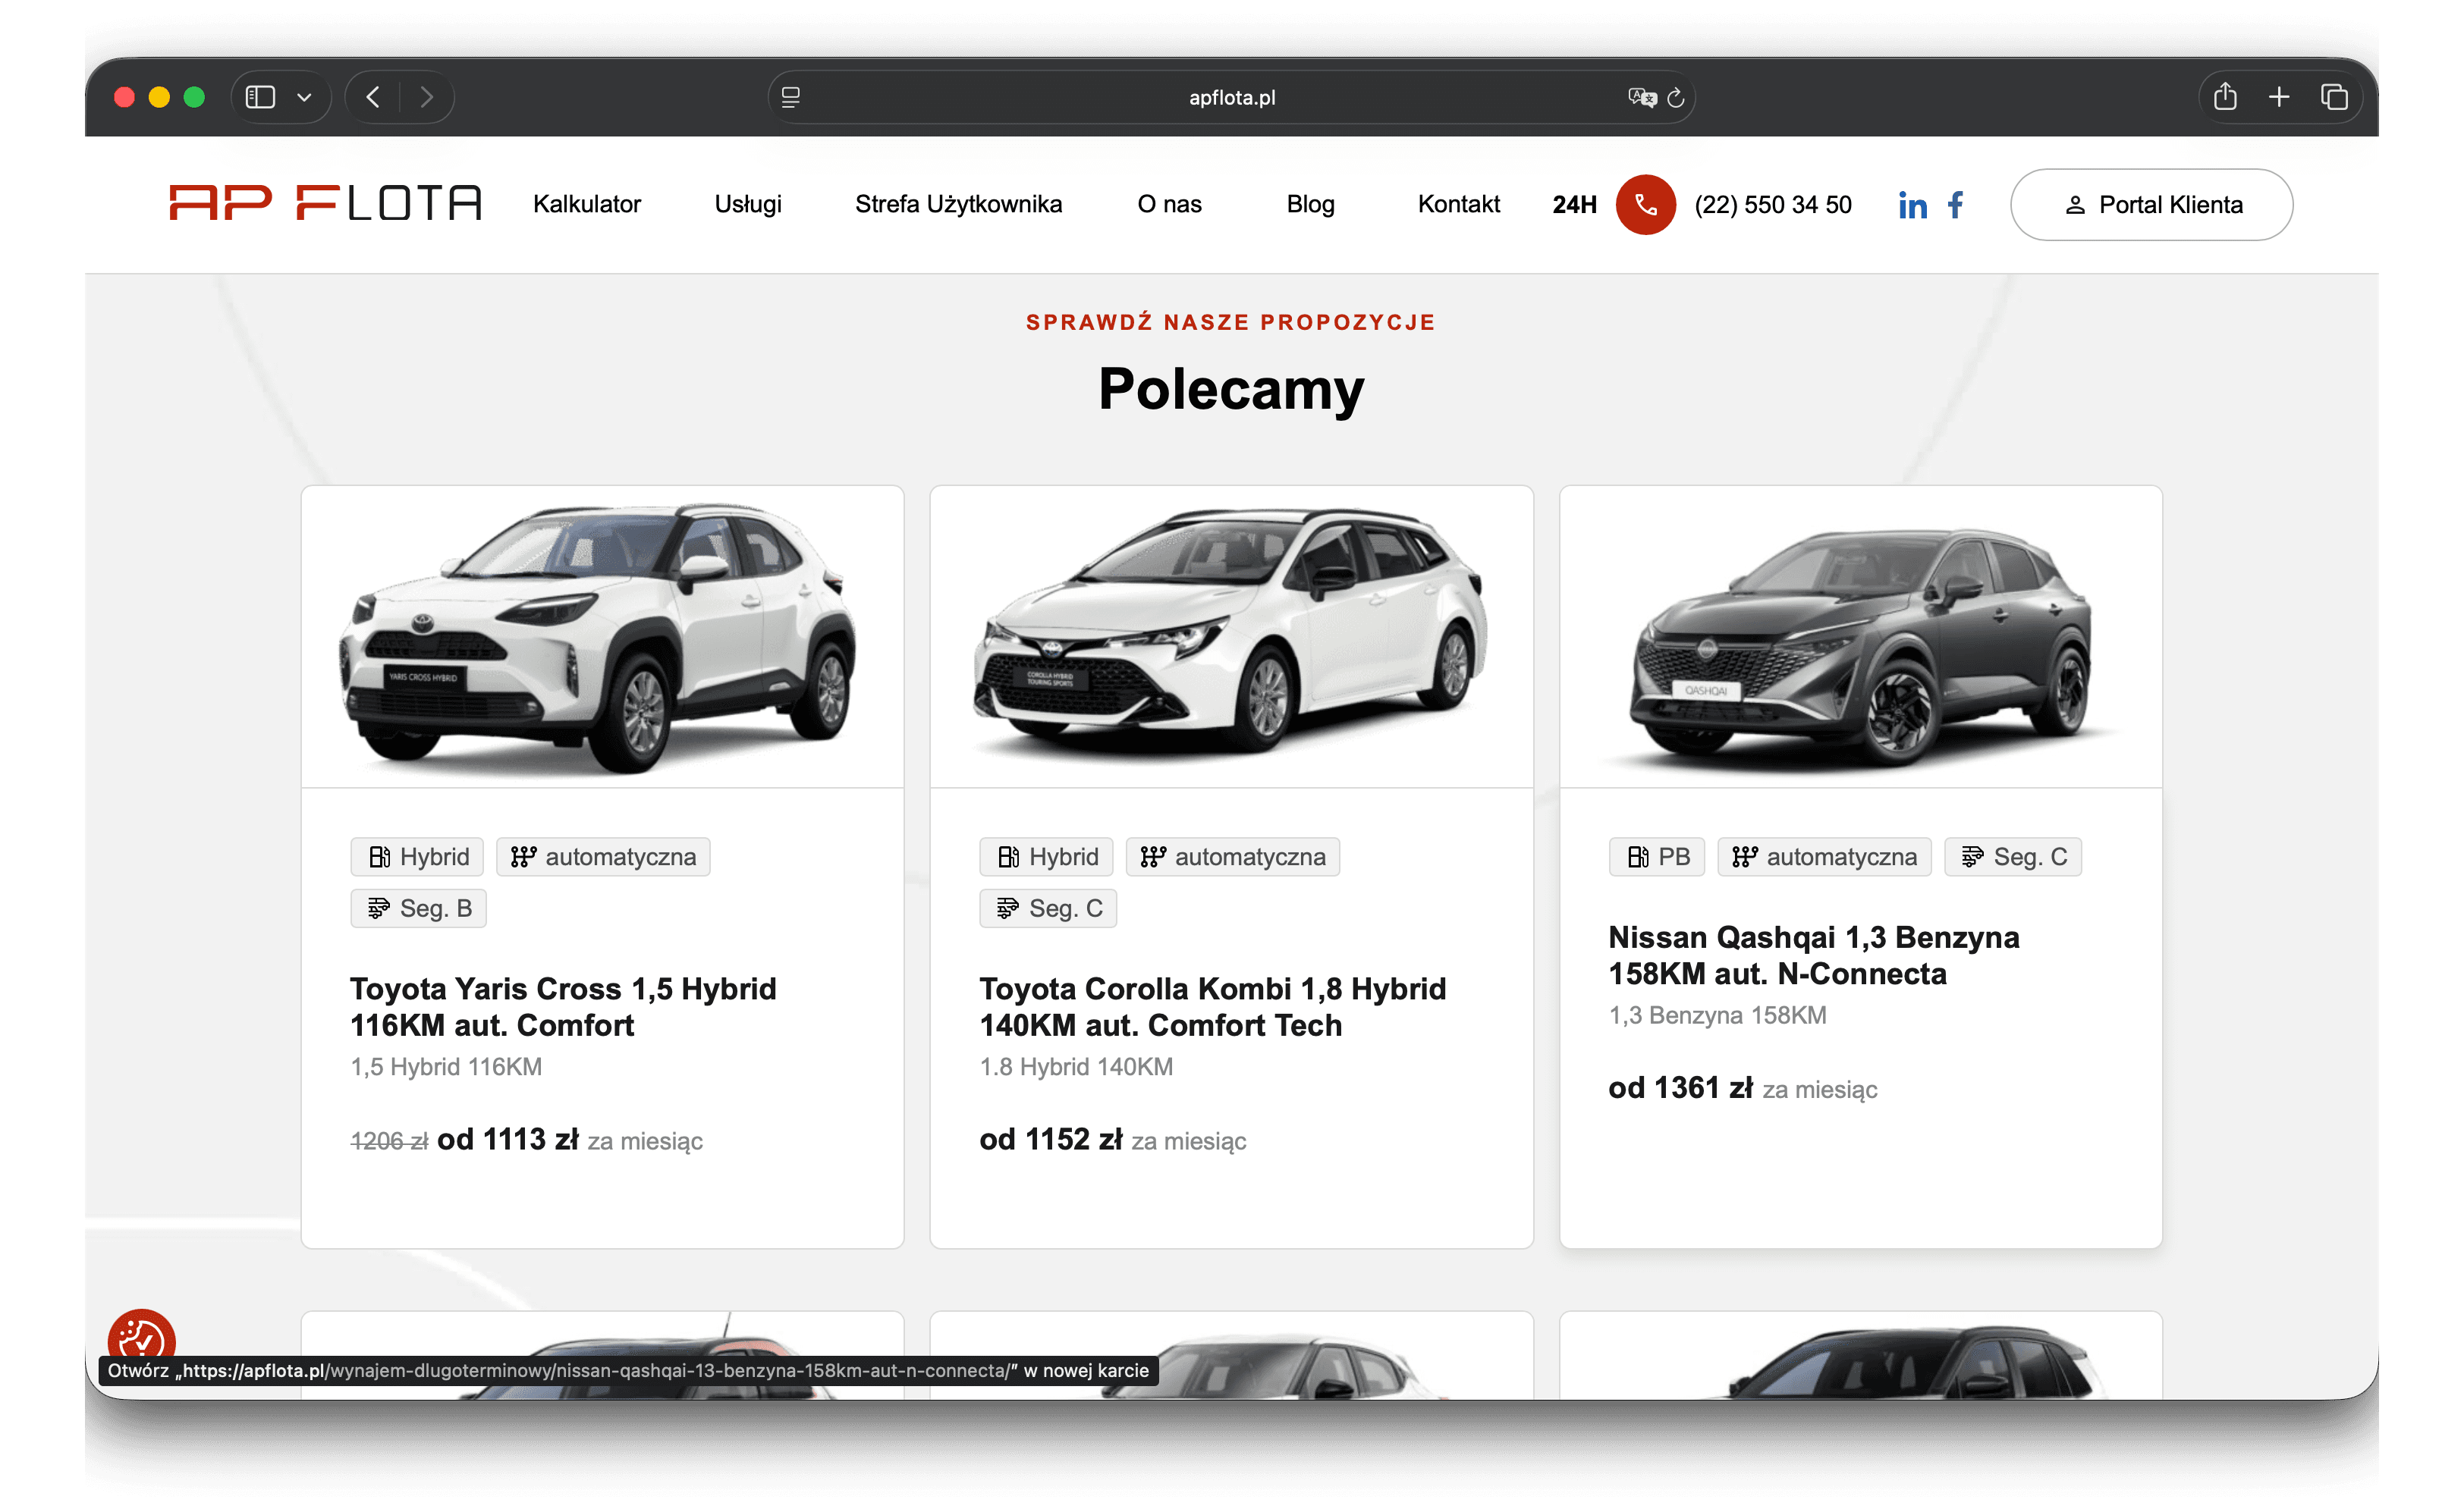Open the Strefa Użytkownika menu item

[958, 204]
